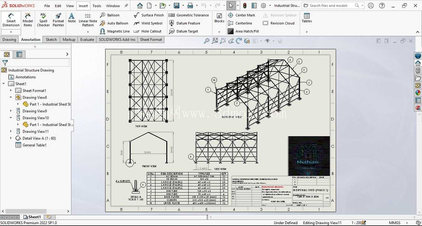The height and width of the screenshot is (226, 422).
Task: Open the Tables dropdown arrow
Action: [307, 32]
